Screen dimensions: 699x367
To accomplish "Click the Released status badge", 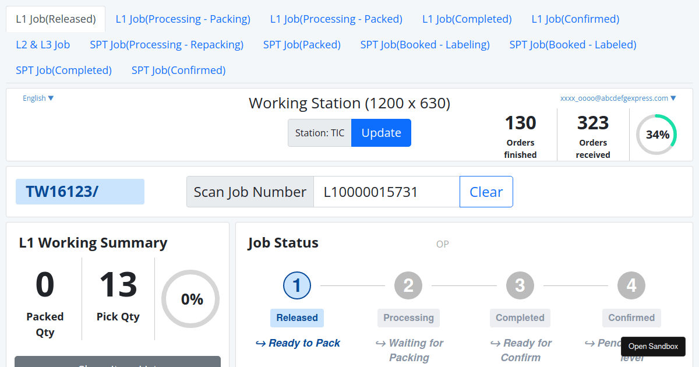I will [297, 318].
